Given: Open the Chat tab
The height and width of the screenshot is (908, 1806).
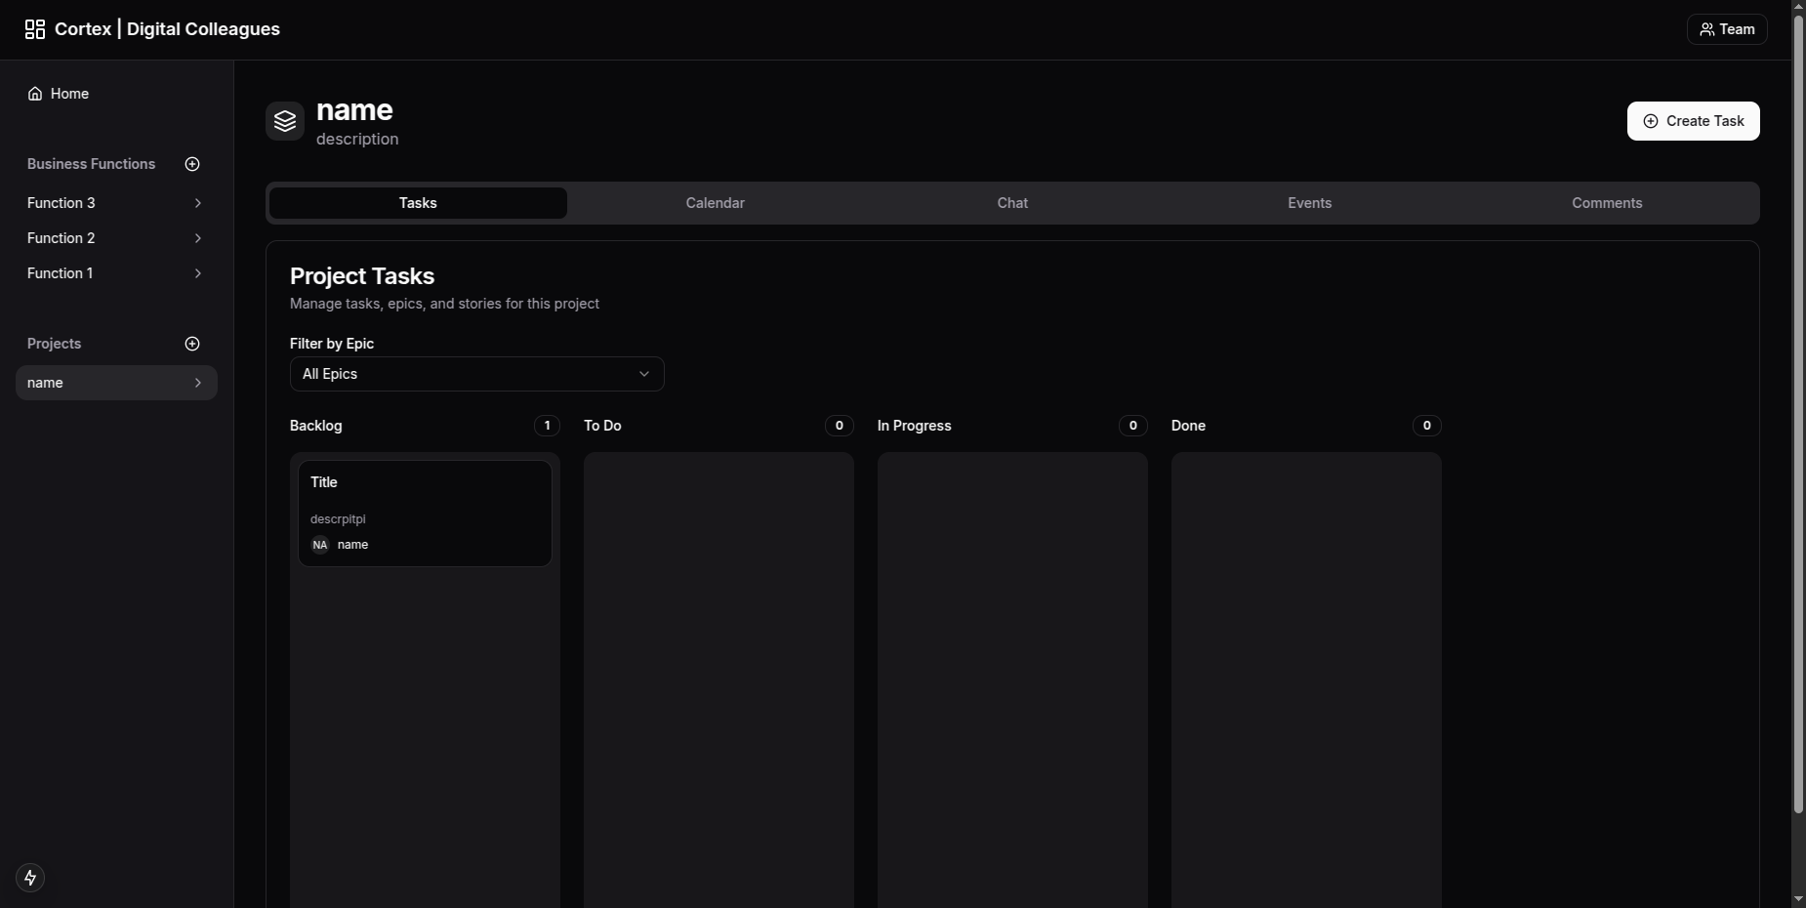Looking at the screenshot, I should pos(1012,203).
